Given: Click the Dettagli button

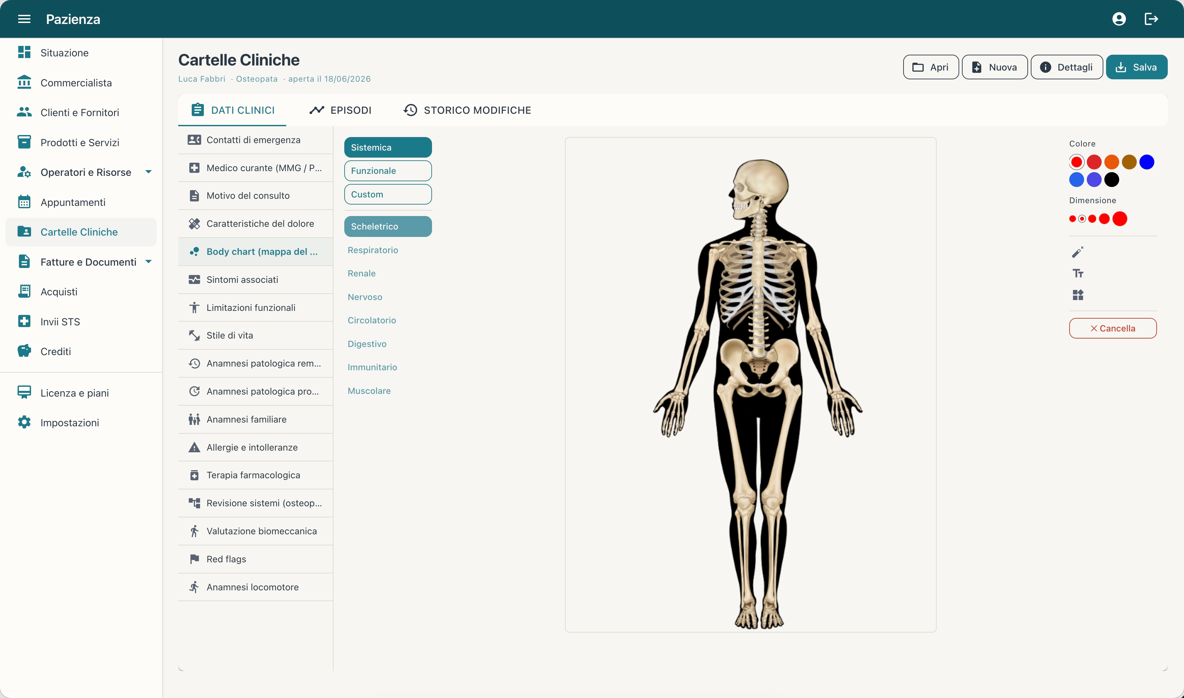Looking at the screenshot, I should pyautogui.click(x=1067, y=67).
